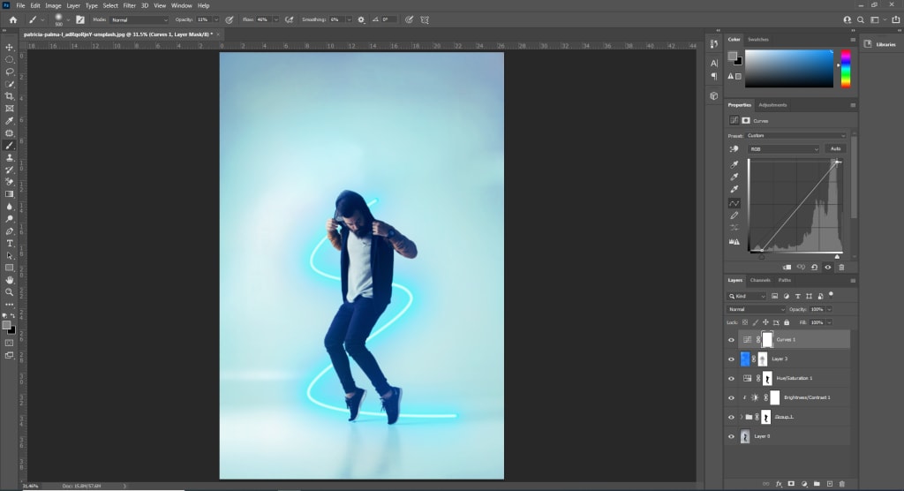Click in the color picker field
The width and height of the screenshot is (904, 491).
coord(788,69)
